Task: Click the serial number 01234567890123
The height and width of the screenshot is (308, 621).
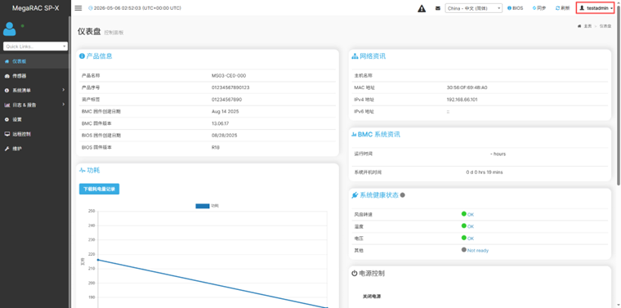Action: point(230,87)
